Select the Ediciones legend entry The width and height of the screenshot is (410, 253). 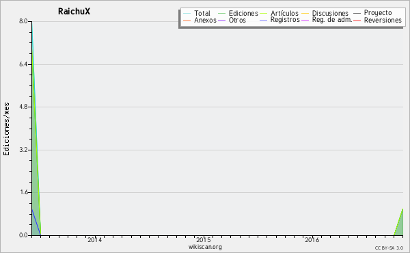click(x=238, y=13)
